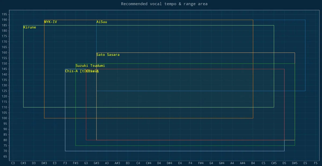322x166 pixels.
Task: Select 'D5' on the pitch axis
Action: click(x=284, y=163)
